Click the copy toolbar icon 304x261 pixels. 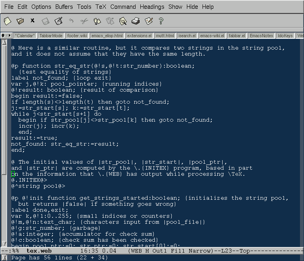[97, 21]
